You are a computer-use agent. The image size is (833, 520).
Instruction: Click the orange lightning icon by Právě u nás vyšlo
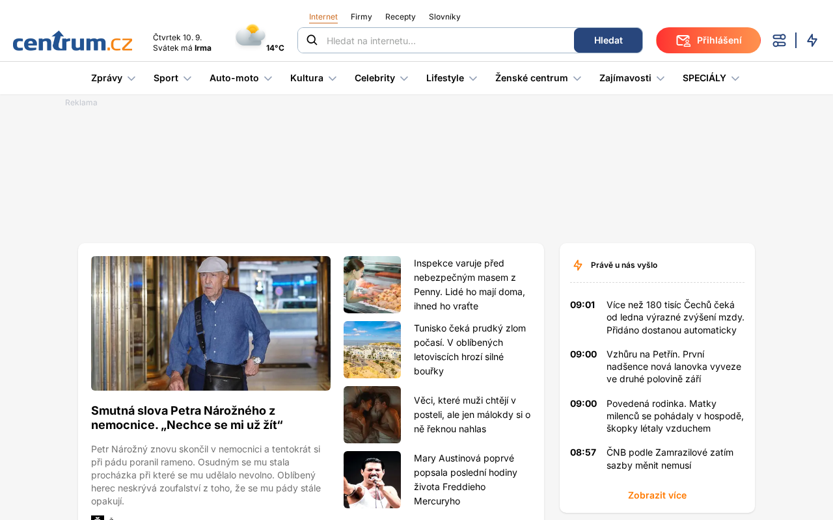coord(578,265)
